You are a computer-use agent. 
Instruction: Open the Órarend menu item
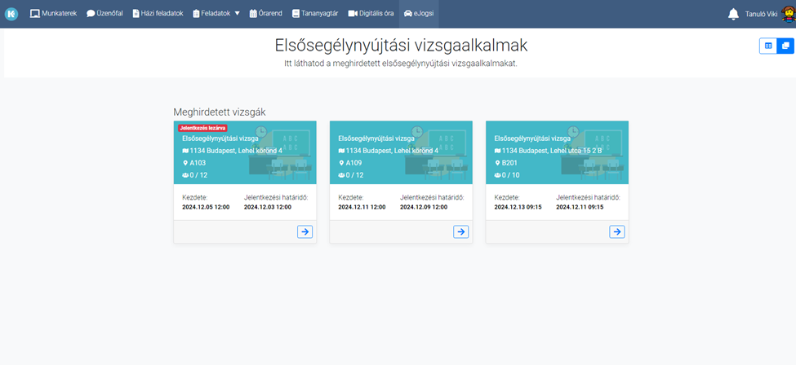[267, 14]
